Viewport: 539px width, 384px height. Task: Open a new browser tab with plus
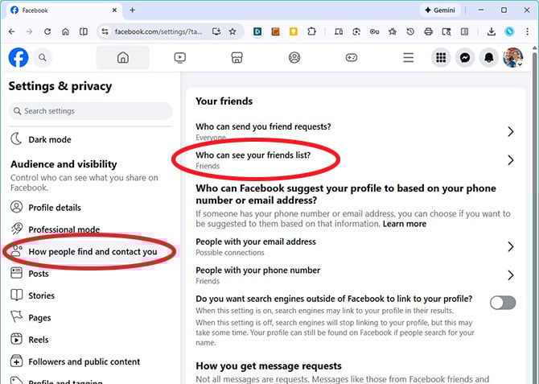tap(133, 10)
